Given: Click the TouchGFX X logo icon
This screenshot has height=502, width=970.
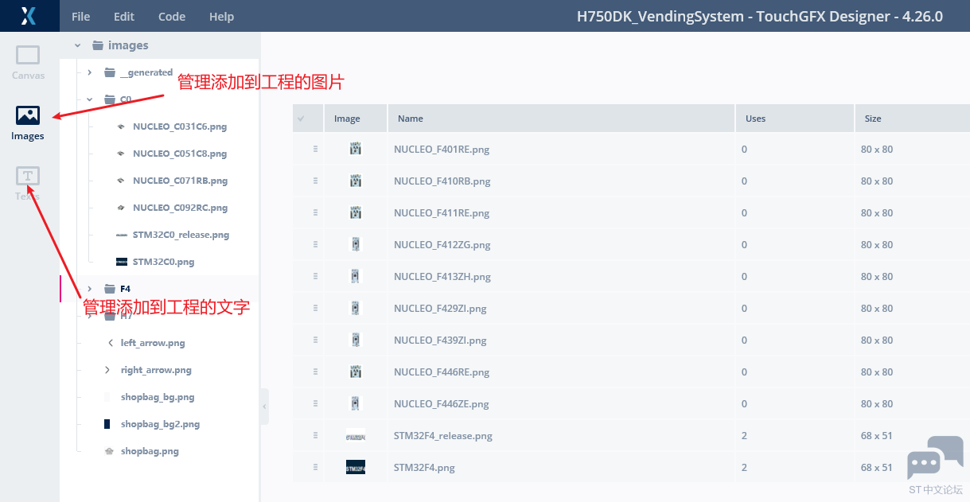Looking at the screenshot, I should [x=29, y=16].
